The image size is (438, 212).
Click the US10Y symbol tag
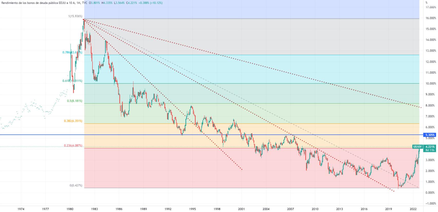417,147
